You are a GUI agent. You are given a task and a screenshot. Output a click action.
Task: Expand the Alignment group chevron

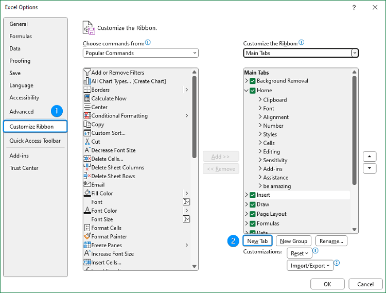(260, 117)
